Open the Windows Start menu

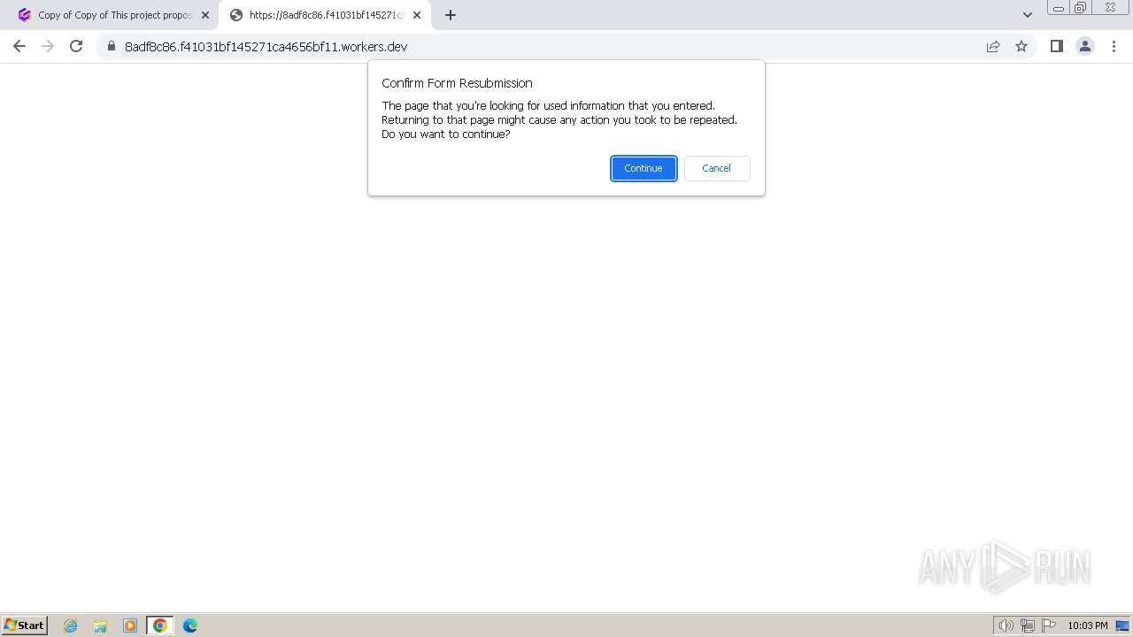[25, 625]
